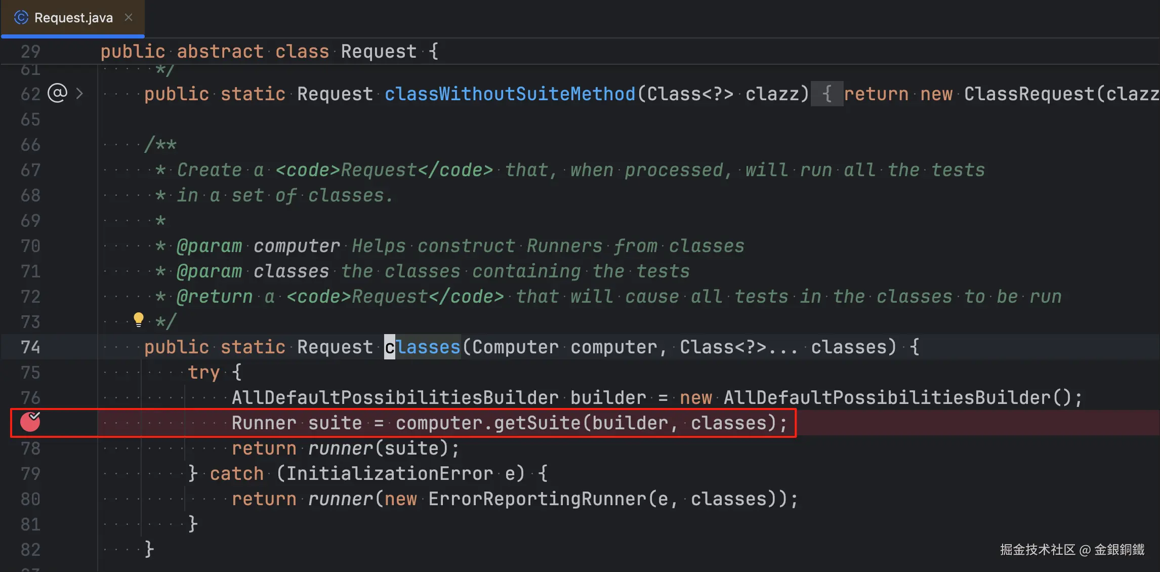Click the sticky header class Request line

click(379, 52)
